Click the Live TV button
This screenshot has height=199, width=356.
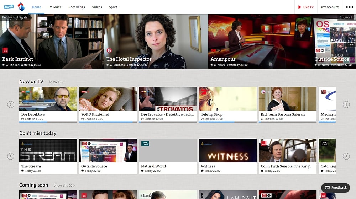coord(306,7)
